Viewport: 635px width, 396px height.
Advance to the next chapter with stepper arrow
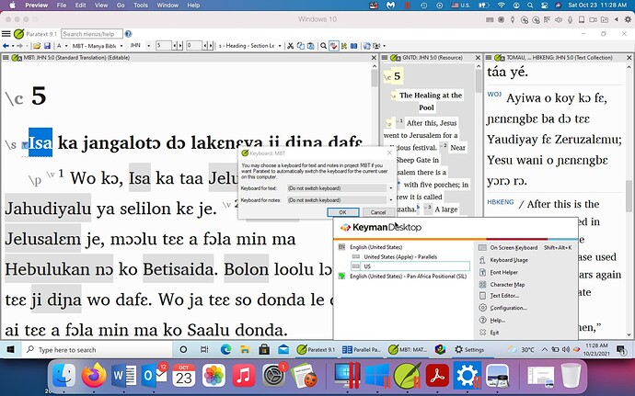coord(180,46)
